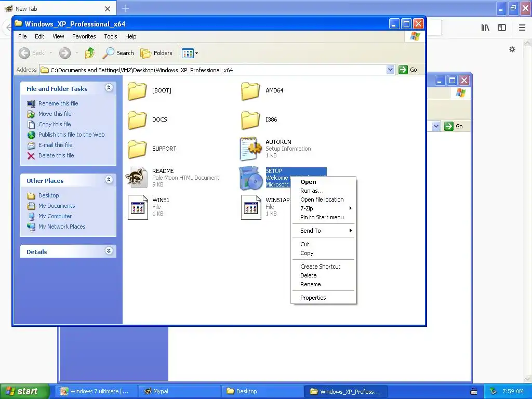
Task: Click Publish this file to the Web
Action: point(71,135)
